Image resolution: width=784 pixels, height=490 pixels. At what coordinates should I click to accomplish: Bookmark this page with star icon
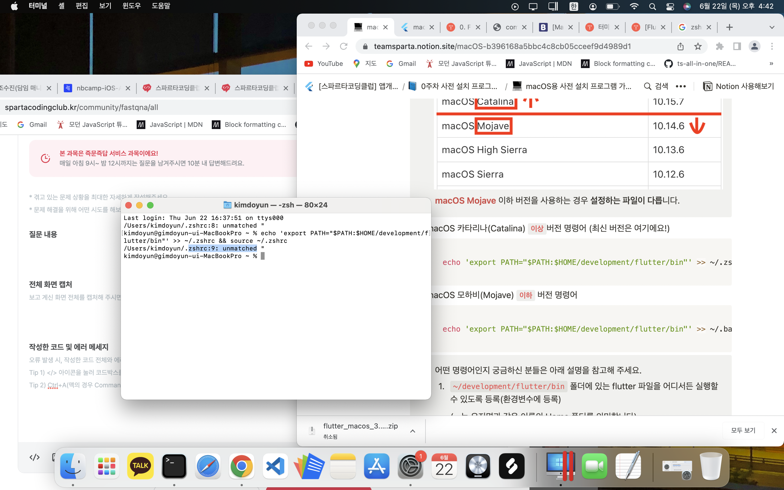click(x=698, y=46)
